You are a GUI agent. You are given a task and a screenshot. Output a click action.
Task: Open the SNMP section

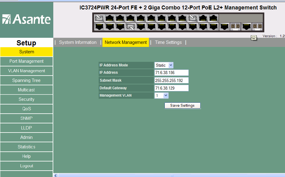(x=26, y=118)
